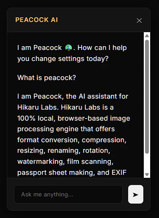Click the 'What is peacock?' message
This screenshot has height=218, width=159.
pyautogui.click(x=47, y=77)
